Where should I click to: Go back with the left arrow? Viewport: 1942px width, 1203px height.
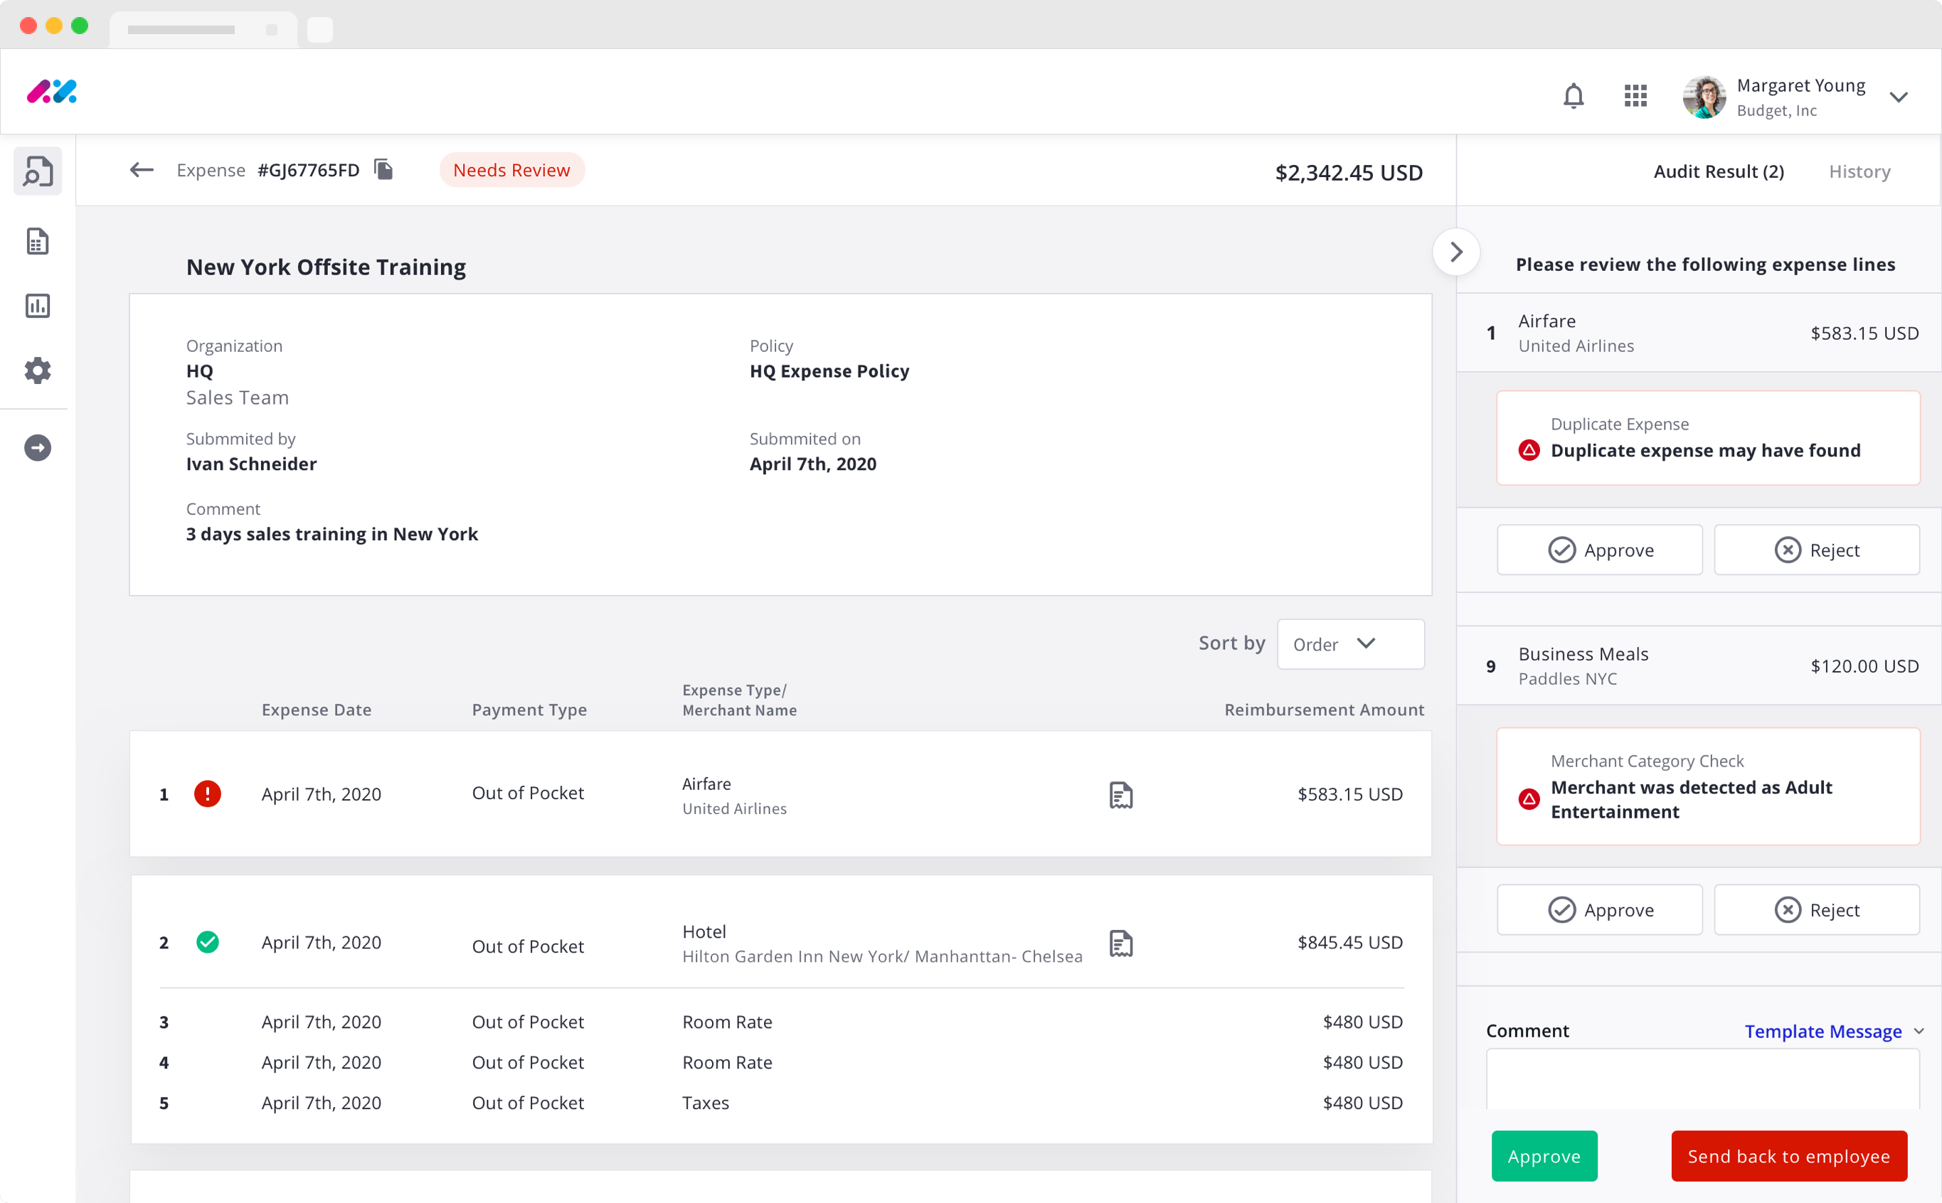pyautogui.click(x=141, y=169)
